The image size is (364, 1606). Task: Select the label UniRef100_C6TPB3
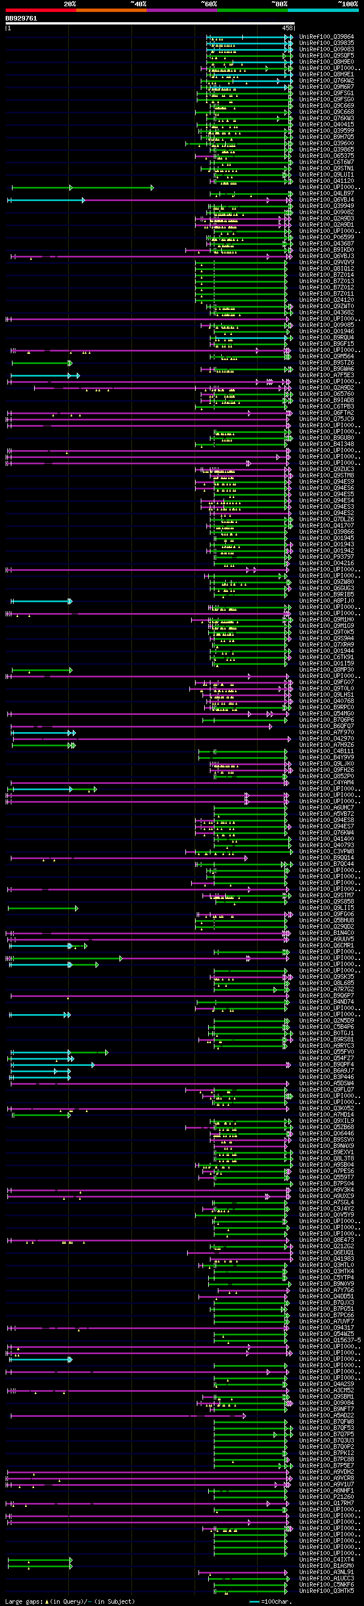pos(326,407)
